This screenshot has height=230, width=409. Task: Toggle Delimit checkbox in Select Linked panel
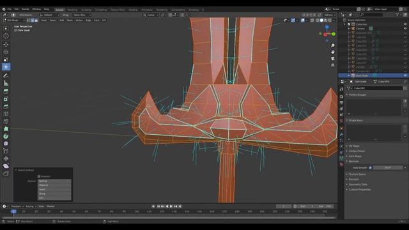[39, 176]
